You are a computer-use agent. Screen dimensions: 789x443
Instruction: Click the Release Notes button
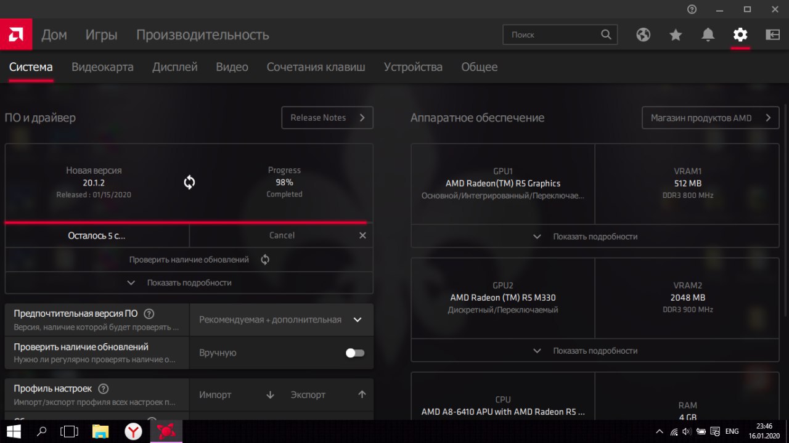(327, 118)
